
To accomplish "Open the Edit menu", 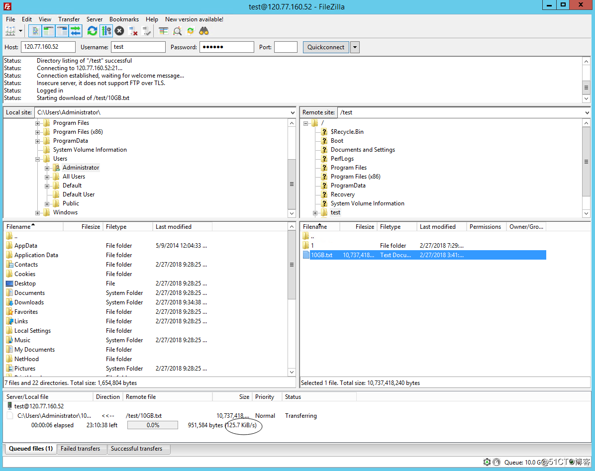I will click(27, 19).
